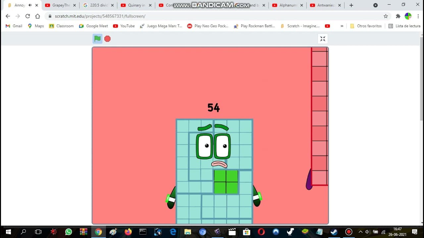Viewport: 424px width, 238px height.
Task: Open the Windows Start menu
Action: pos(8,232)
